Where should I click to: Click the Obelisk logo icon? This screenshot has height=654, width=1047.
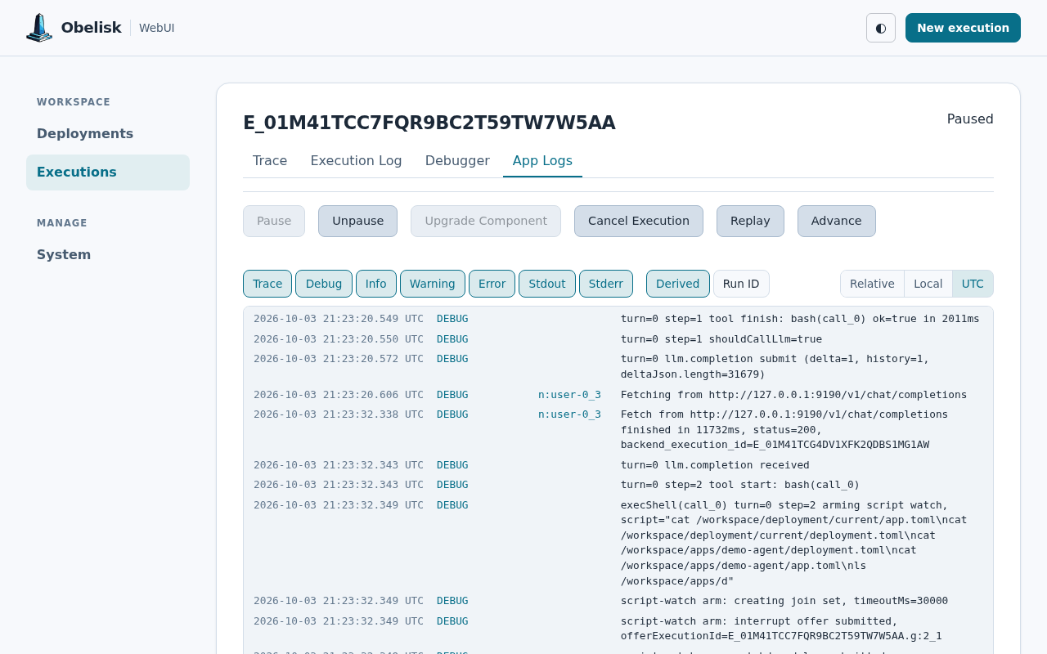point(39,28)
